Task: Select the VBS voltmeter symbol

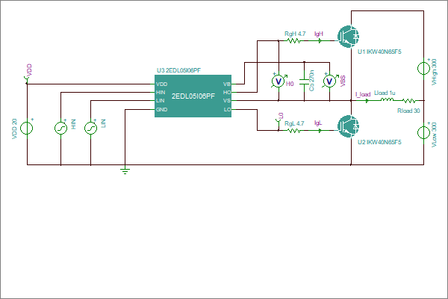Action: [x=329, y=81]
